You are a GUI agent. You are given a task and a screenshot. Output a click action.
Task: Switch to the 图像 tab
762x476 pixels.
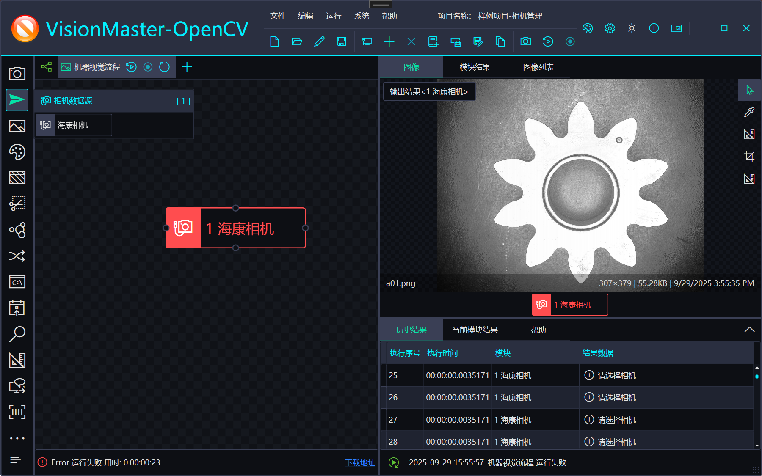pos(411,67)
